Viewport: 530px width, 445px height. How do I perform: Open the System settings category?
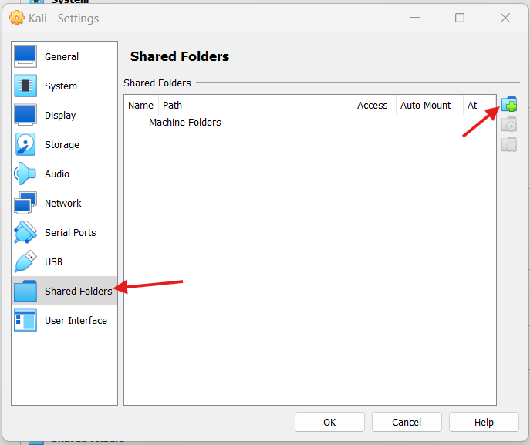click(x=64, y=86)
